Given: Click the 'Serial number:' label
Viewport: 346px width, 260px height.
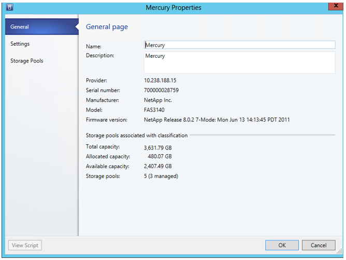Looking at the screenshot, I should (x=103, y=90).
